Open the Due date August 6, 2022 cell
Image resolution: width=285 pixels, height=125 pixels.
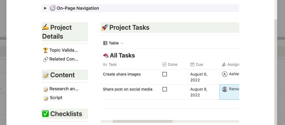coord(204,77)
